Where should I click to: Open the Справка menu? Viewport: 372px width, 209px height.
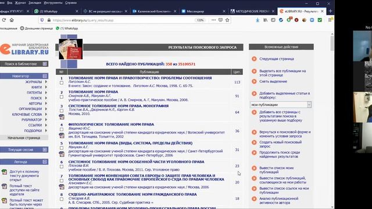coord(71,3)
